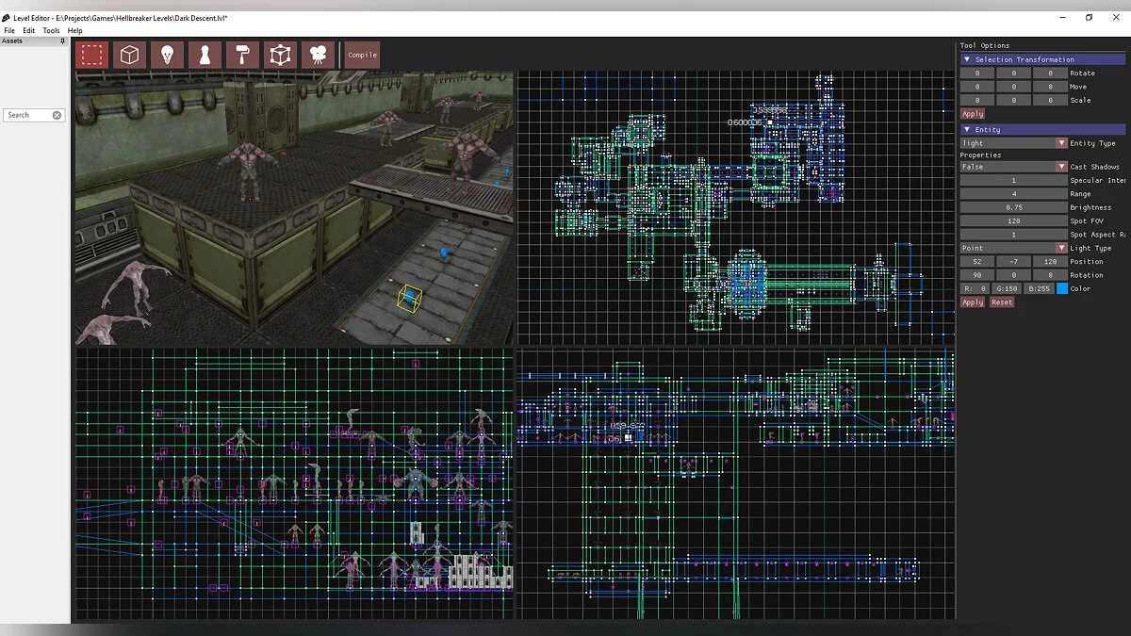Pin the Assets panel
The height and width of the screenshot is (636, 1131).
[x=63, y=41]
